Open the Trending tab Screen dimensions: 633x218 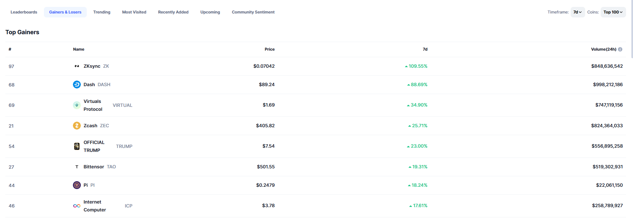pos(102,12)
